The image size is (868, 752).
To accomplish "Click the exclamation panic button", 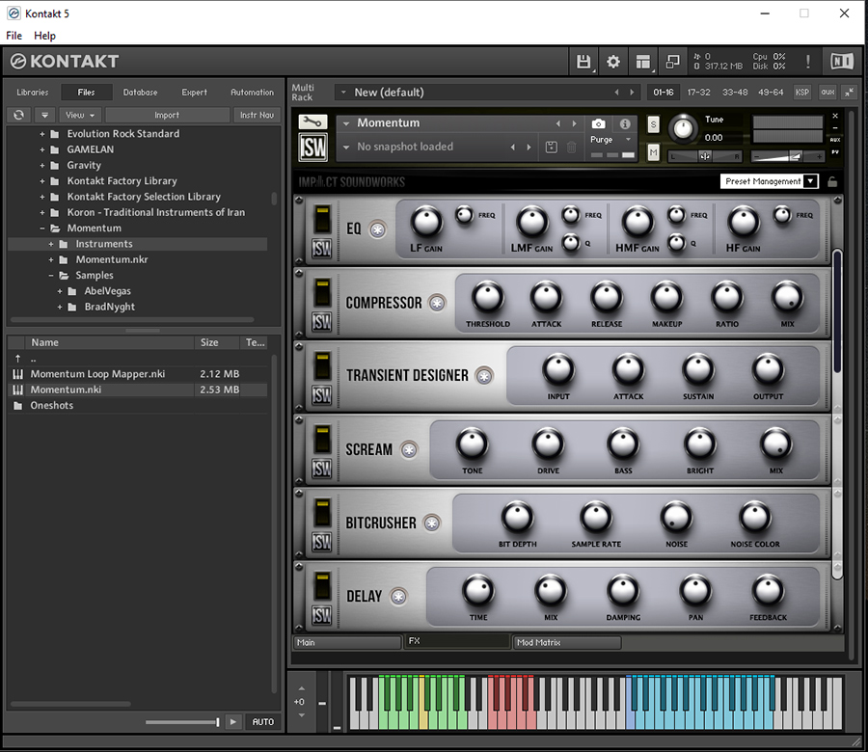I will 807,62.
